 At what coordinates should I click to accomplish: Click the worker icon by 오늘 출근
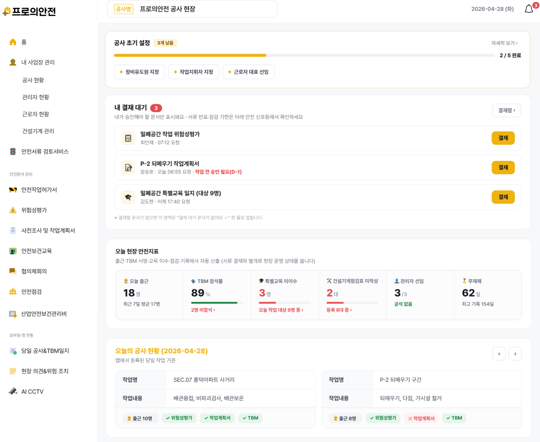click(x=126, y=281)
